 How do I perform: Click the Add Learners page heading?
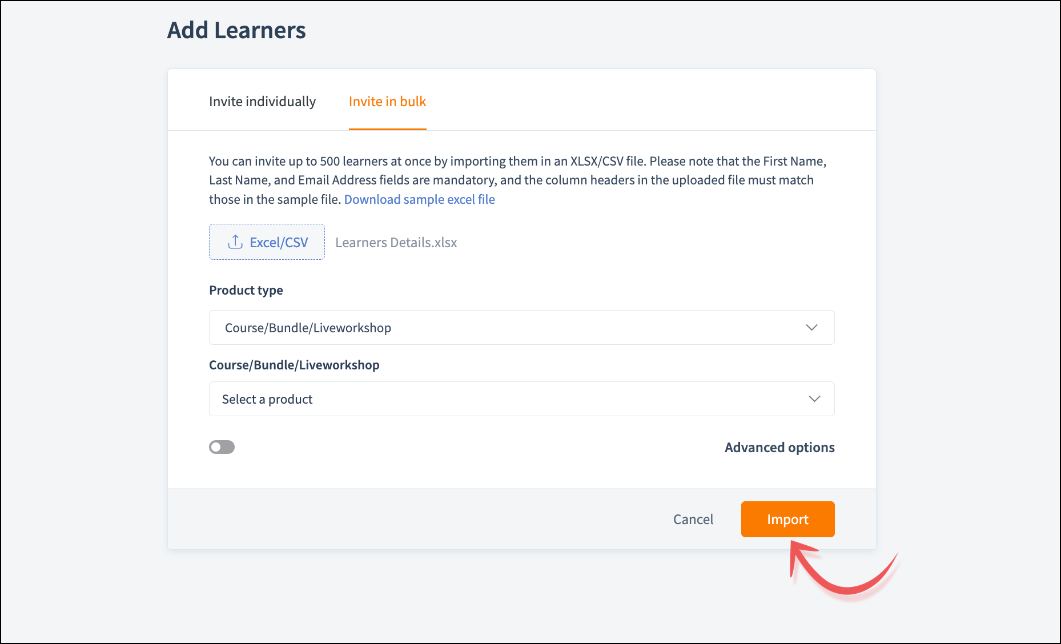click(x=236, y=30)
